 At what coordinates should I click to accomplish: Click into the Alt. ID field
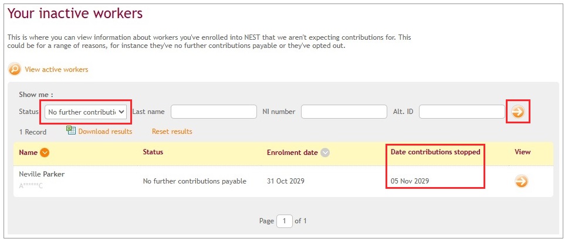pos(462,112)
